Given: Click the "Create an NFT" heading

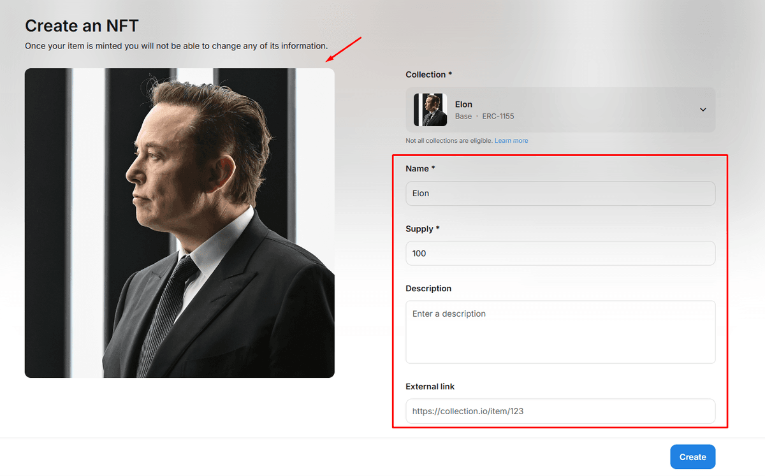Looking at the screenshot, I should coord(82,26).
